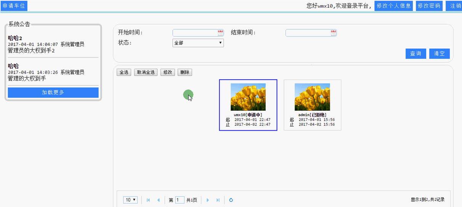Click the 查询 search button
The width and height of the screenshot is (462, 207).
[416, 54]
